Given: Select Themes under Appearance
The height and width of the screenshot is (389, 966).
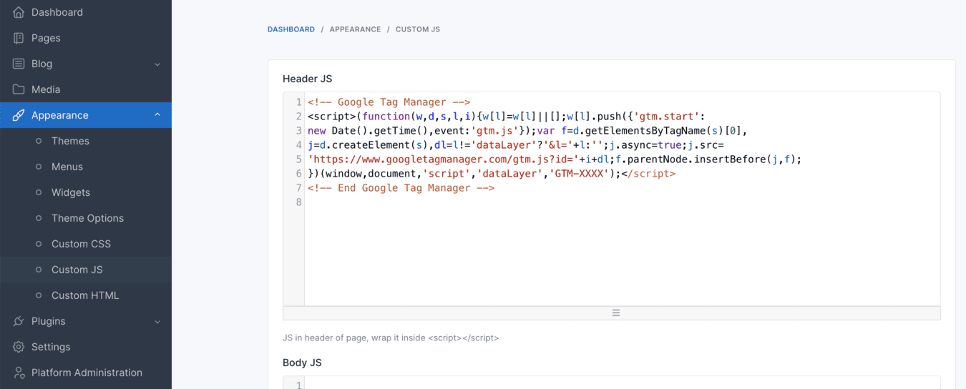Looking at the screenshot, I should click(86, 141).
